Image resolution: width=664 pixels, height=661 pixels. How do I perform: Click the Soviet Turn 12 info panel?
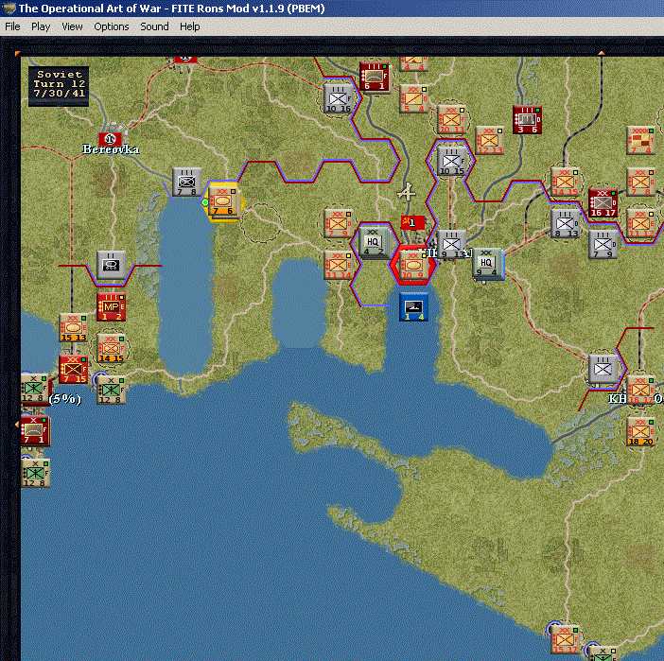(x=59, y=86)
